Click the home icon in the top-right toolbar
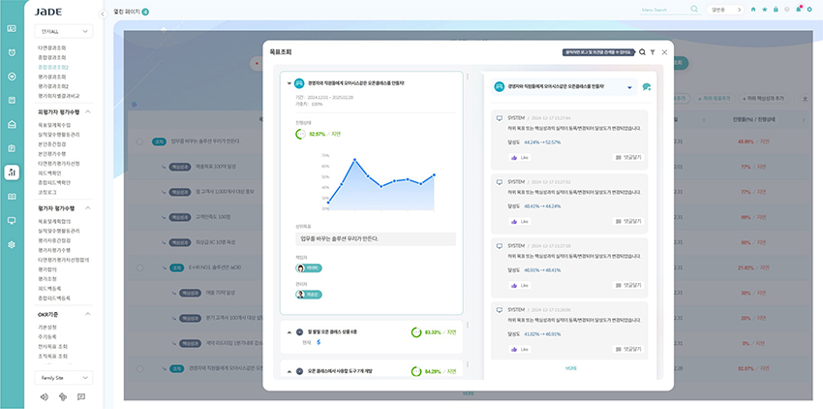 tap(753, 10)
